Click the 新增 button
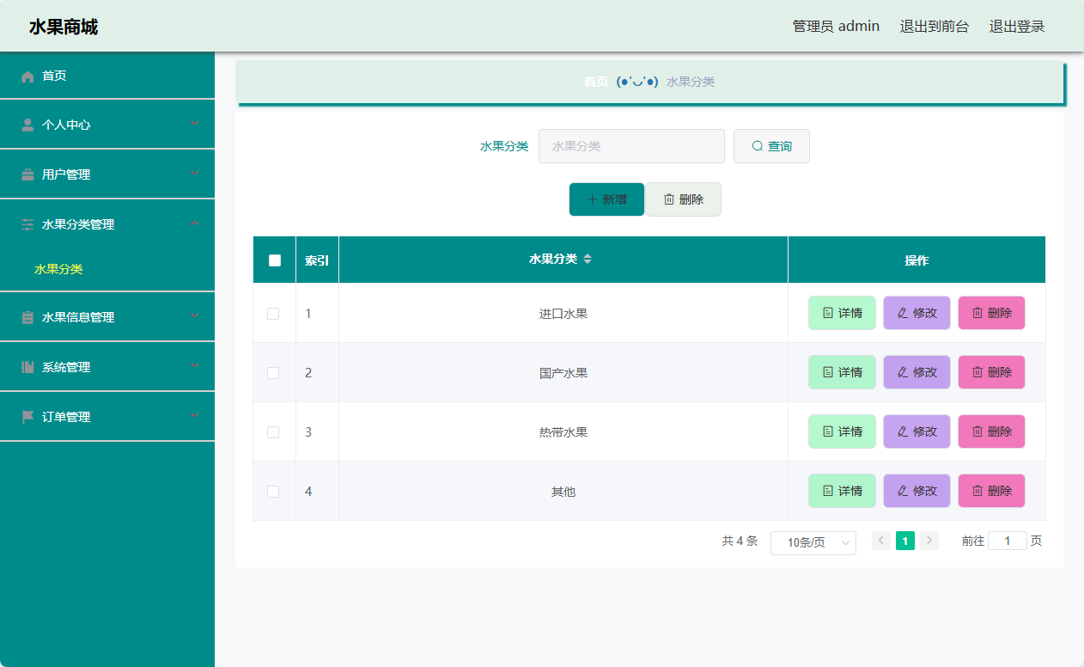This screenshot has height=667, width=1084. coord(606,199)
